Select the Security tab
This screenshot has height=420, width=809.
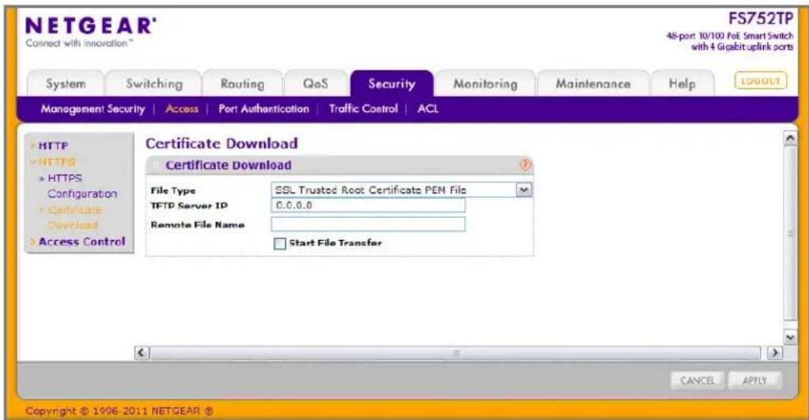click(x=391, y=84)
